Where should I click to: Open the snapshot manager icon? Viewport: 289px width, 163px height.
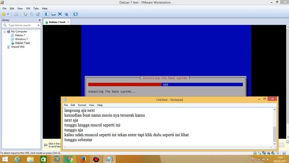[38, 14]
